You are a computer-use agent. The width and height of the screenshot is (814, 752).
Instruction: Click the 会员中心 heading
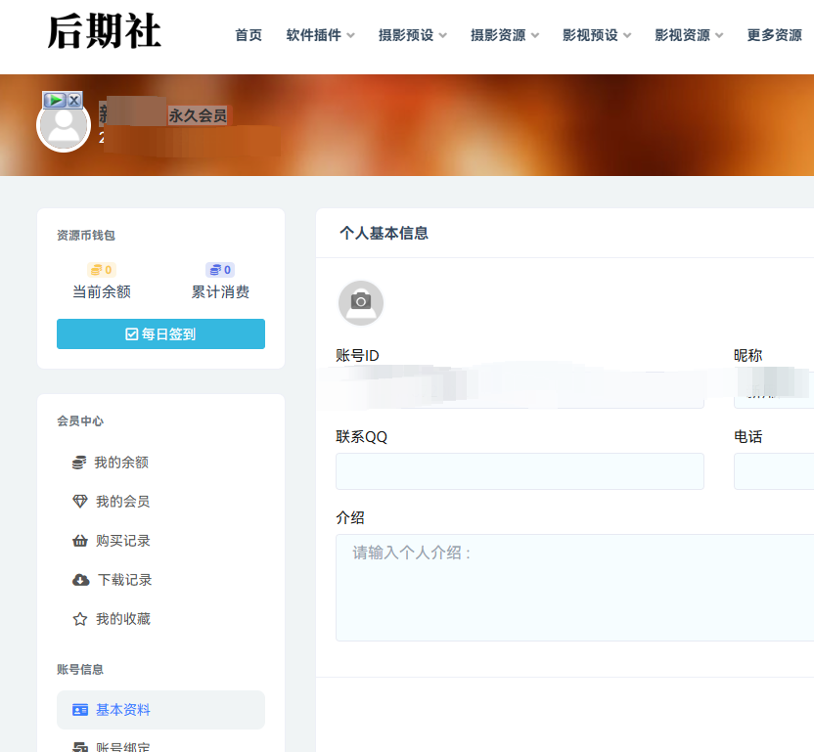[80, 420]
